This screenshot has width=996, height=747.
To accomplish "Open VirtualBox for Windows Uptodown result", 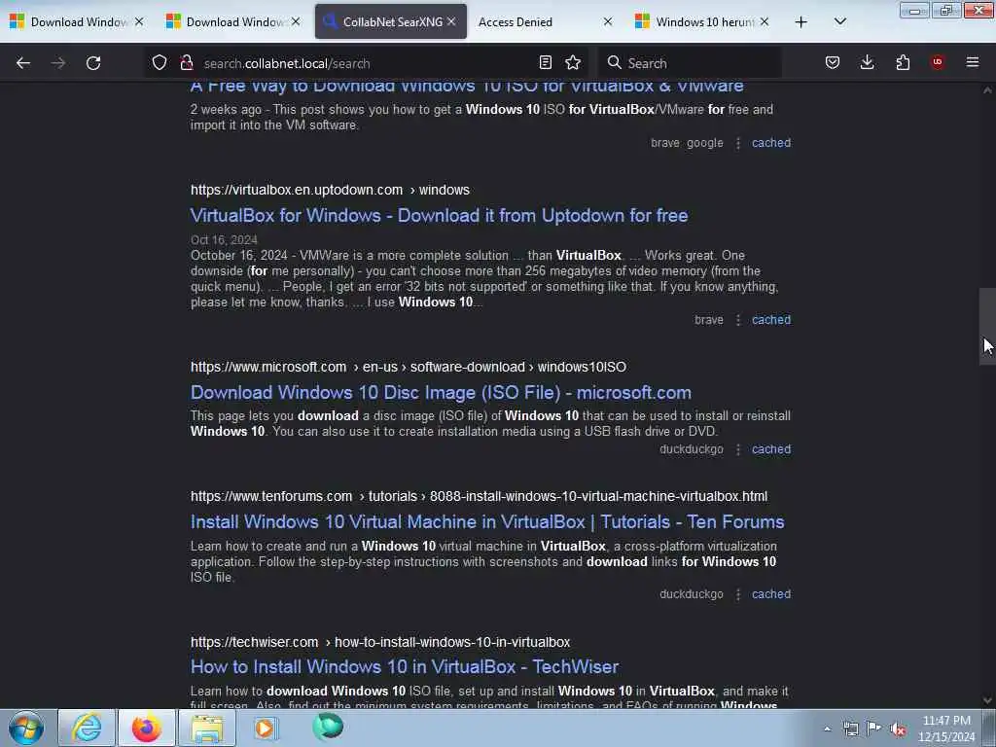I will coord(439,215).
